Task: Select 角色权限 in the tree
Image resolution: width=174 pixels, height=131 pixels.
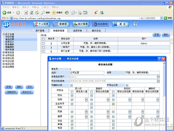Action: click(10, 39)
